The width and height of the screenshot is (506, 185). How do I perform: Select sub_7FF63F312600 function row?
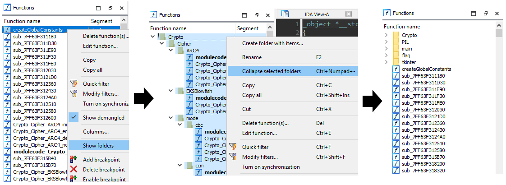[x=36, y=117]
